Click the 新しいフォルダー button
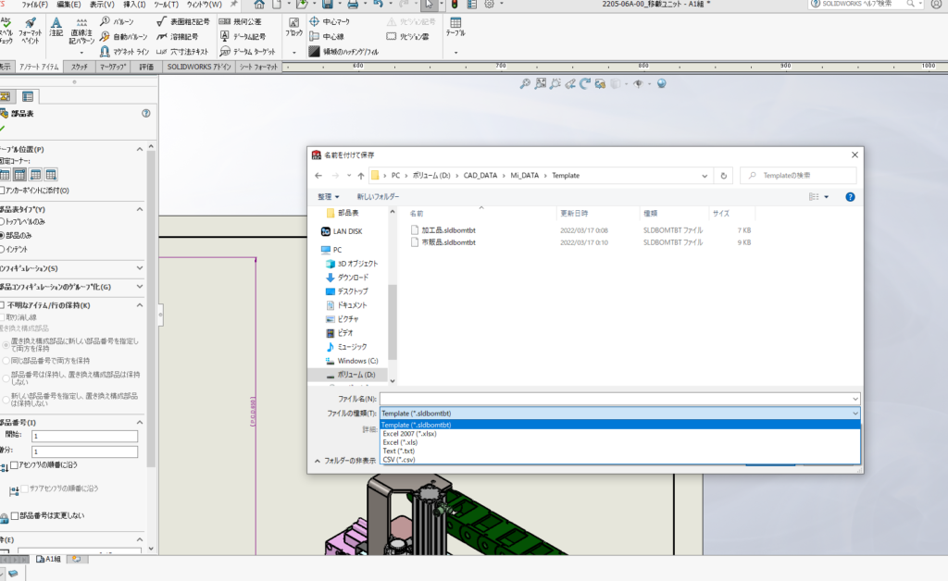Image resolution: width=948 pixels, height=581 pixels. 378,196
